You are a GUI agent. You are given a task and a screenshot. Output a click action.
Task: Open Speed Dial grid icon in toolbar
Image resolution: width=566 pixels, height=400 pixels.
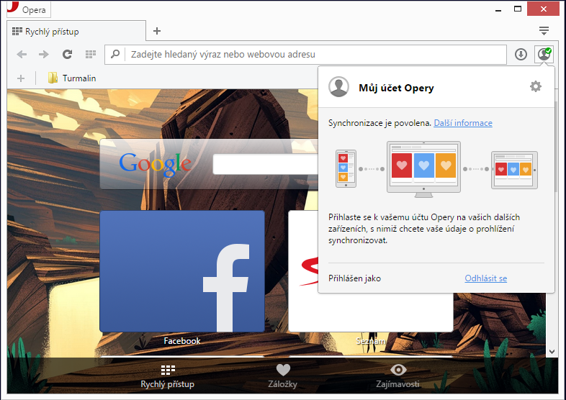[x=91, y=55]
